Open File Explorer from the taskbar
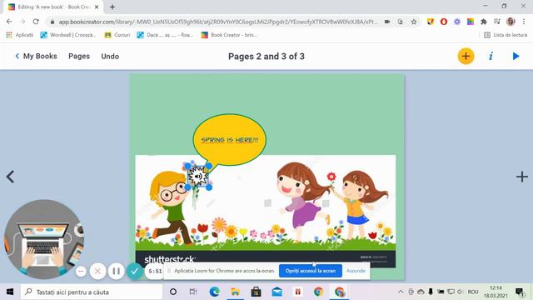 [x=235, y=292]
